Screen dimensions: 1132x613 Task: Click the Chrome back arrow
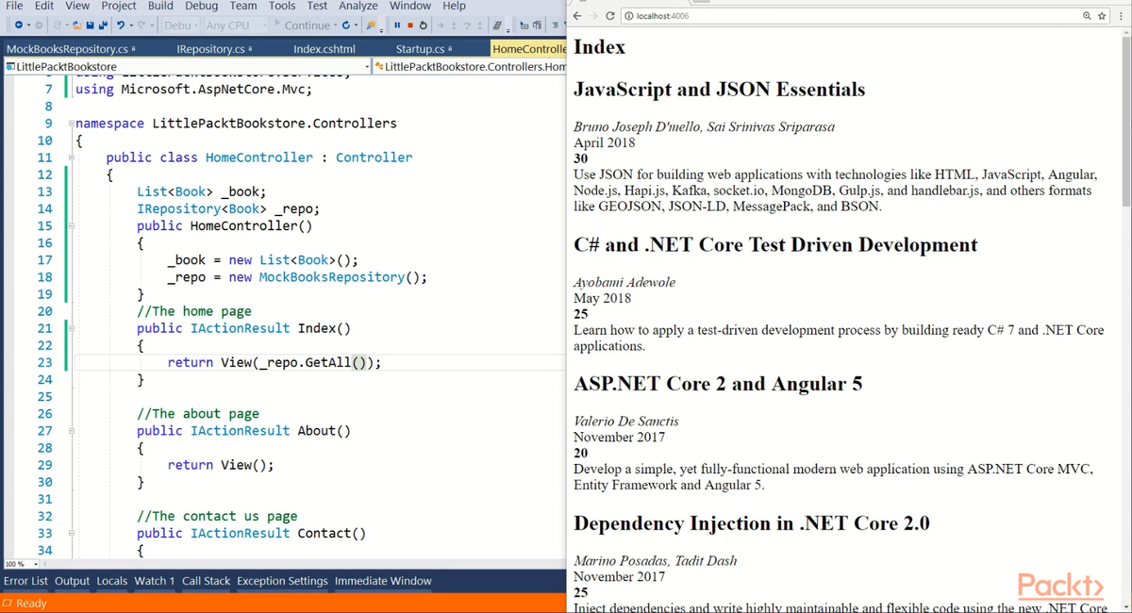click(577, 16)
